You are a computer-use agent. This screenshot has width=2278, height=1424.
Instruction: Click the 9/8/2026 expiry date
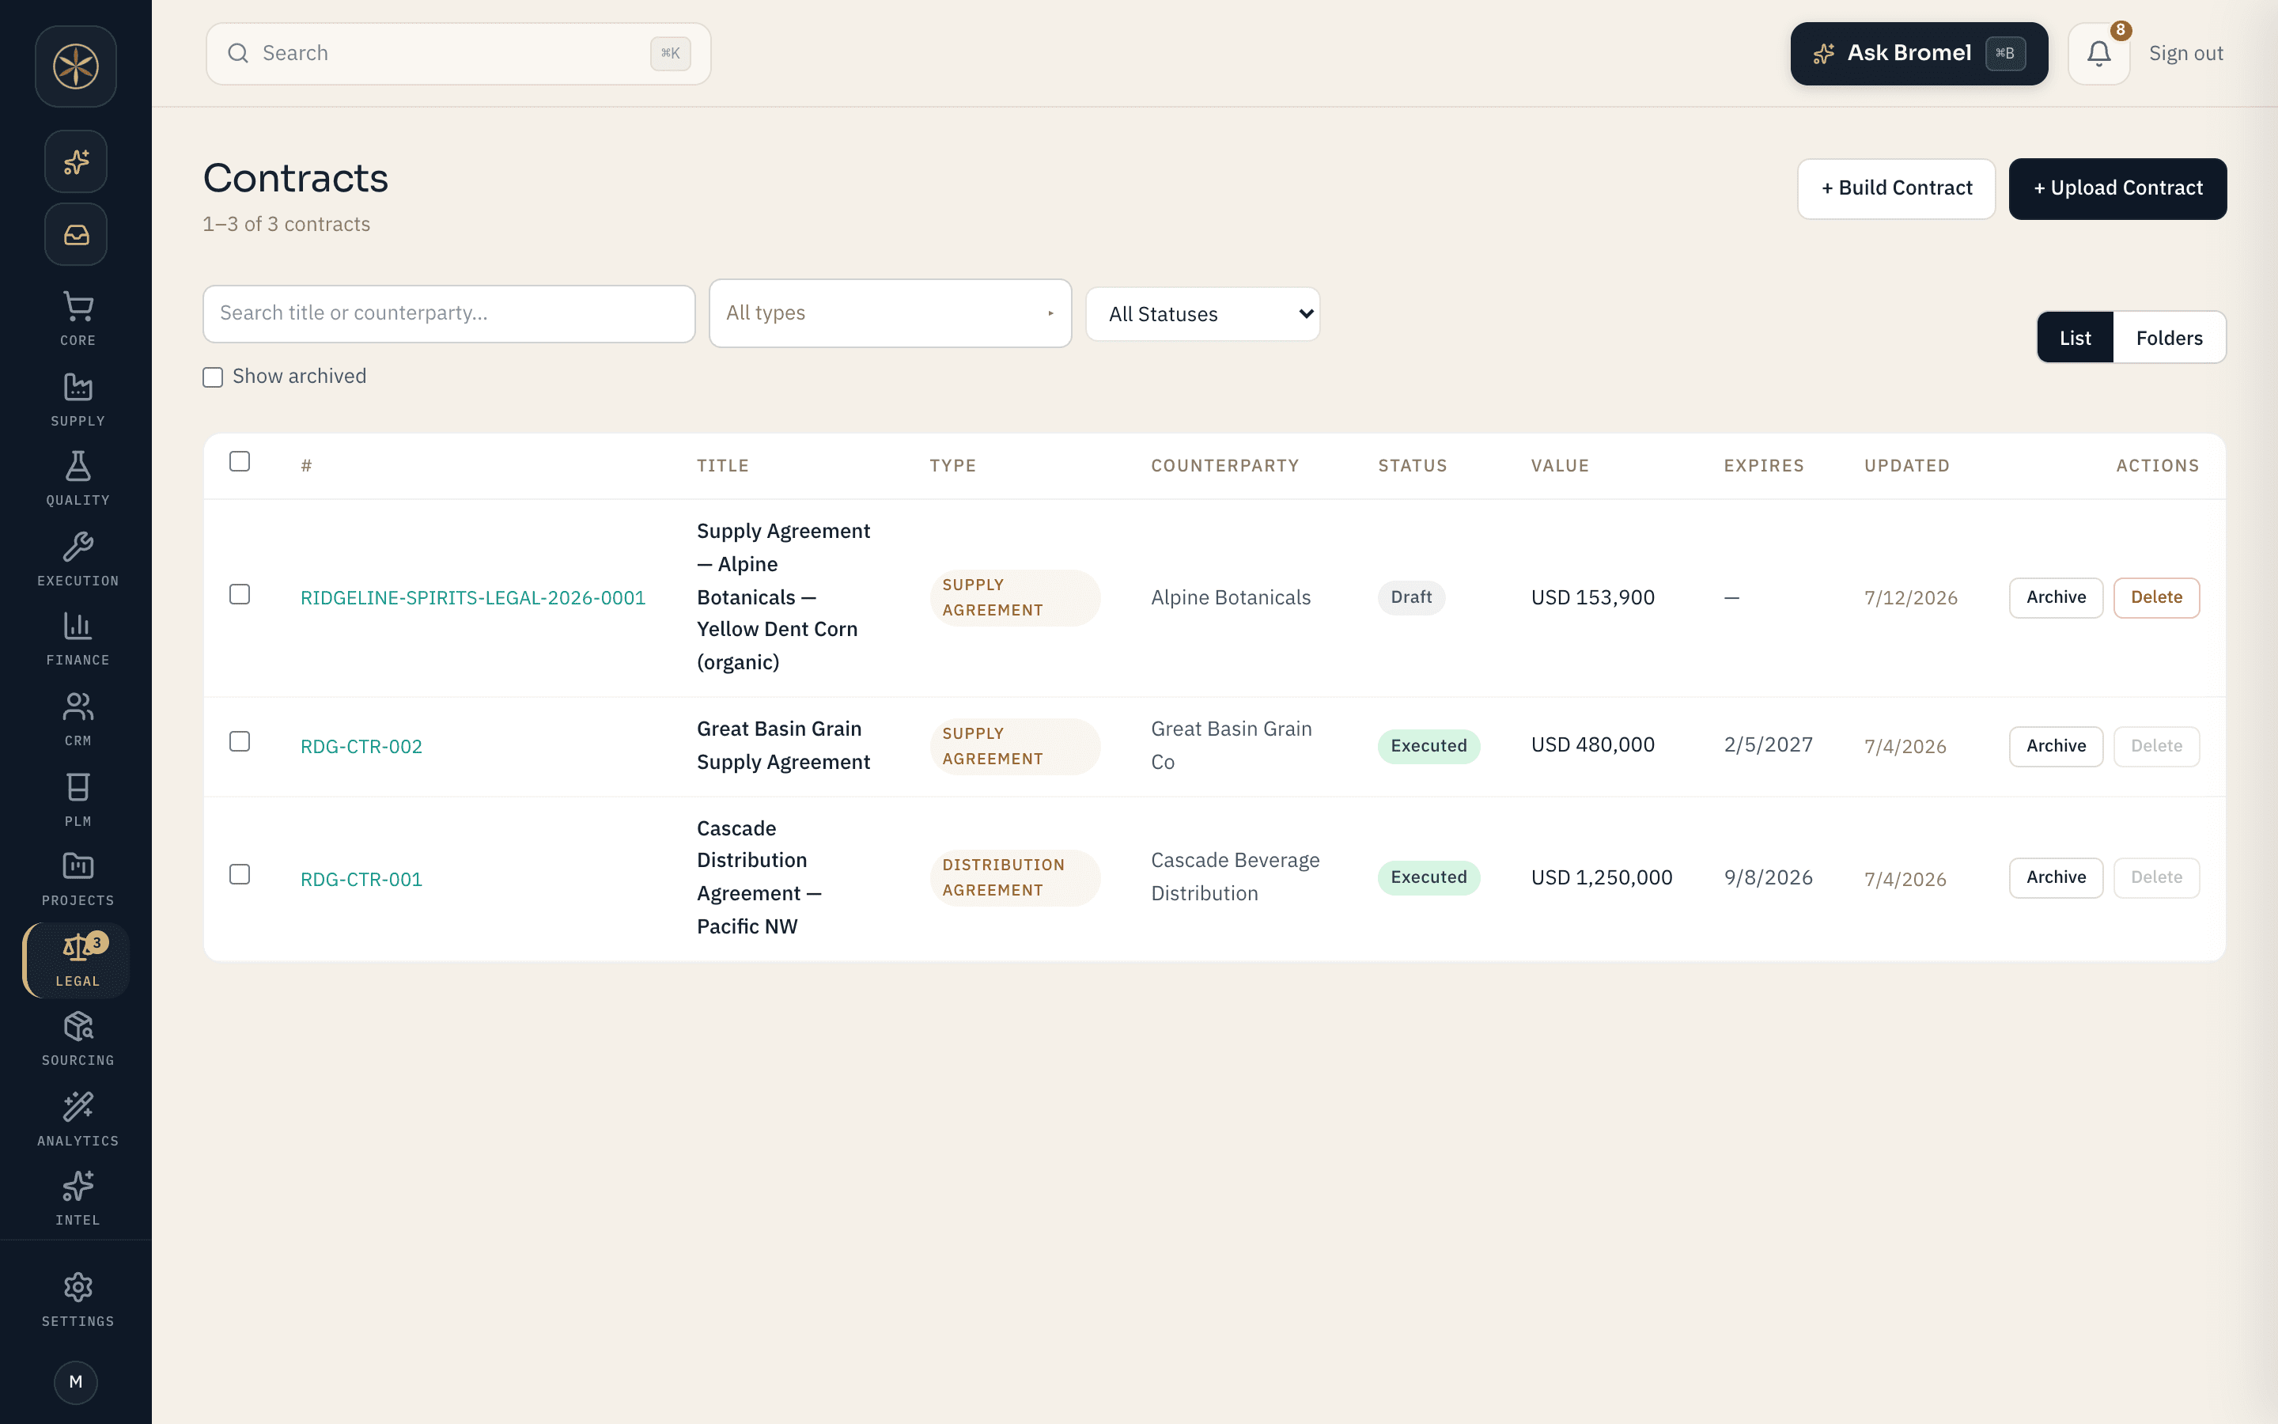click(1768, 878)
